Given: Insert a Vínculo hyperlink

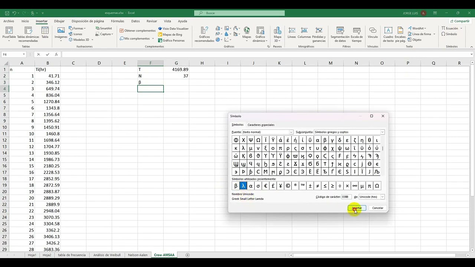Looking at the screenshot, I should point(373,33).
